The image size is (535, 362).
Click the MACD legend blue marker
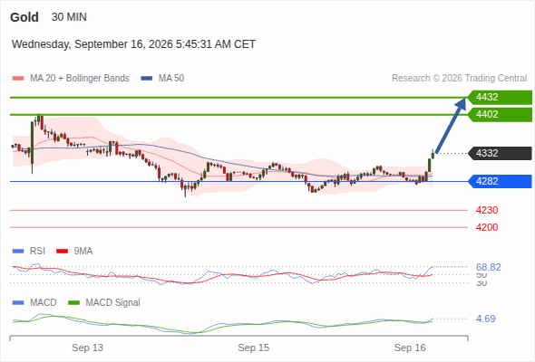18,302
